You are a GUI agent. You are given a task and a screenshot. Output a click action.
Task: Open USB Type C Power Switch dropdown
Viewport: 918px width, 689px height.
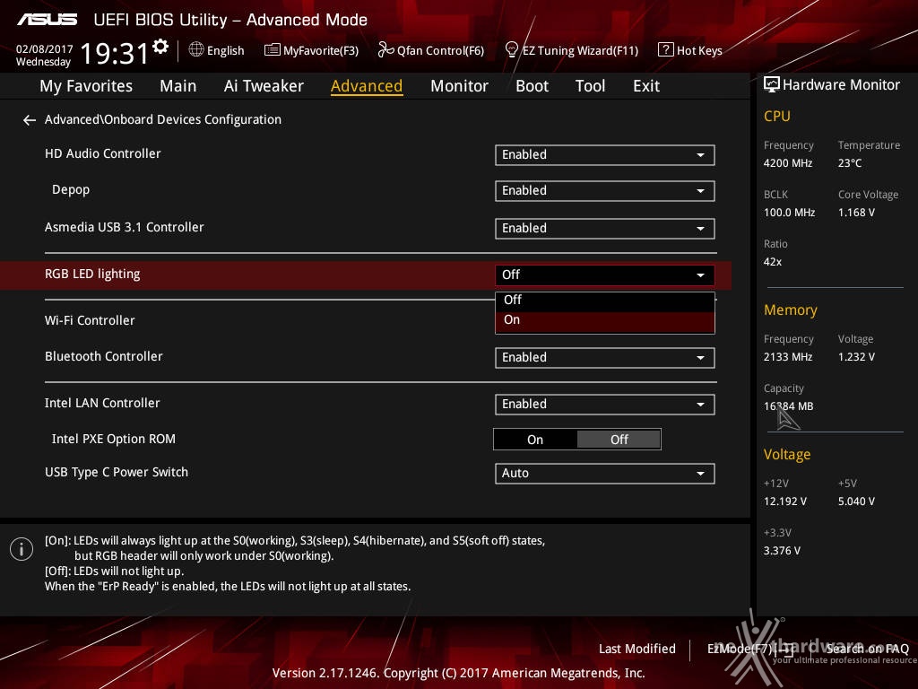[605, 474]
